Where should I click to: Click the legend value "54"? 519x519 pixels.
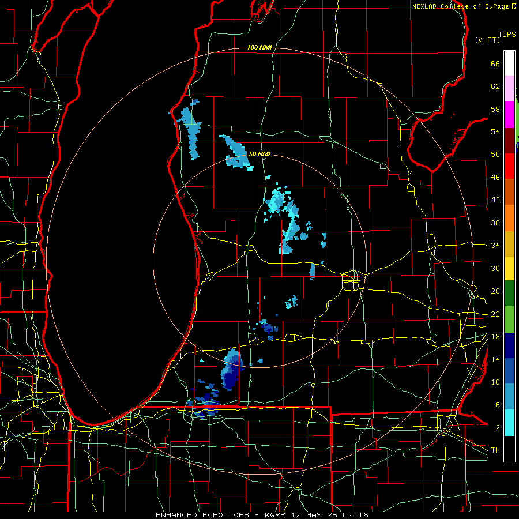click(x=495, y=132)
